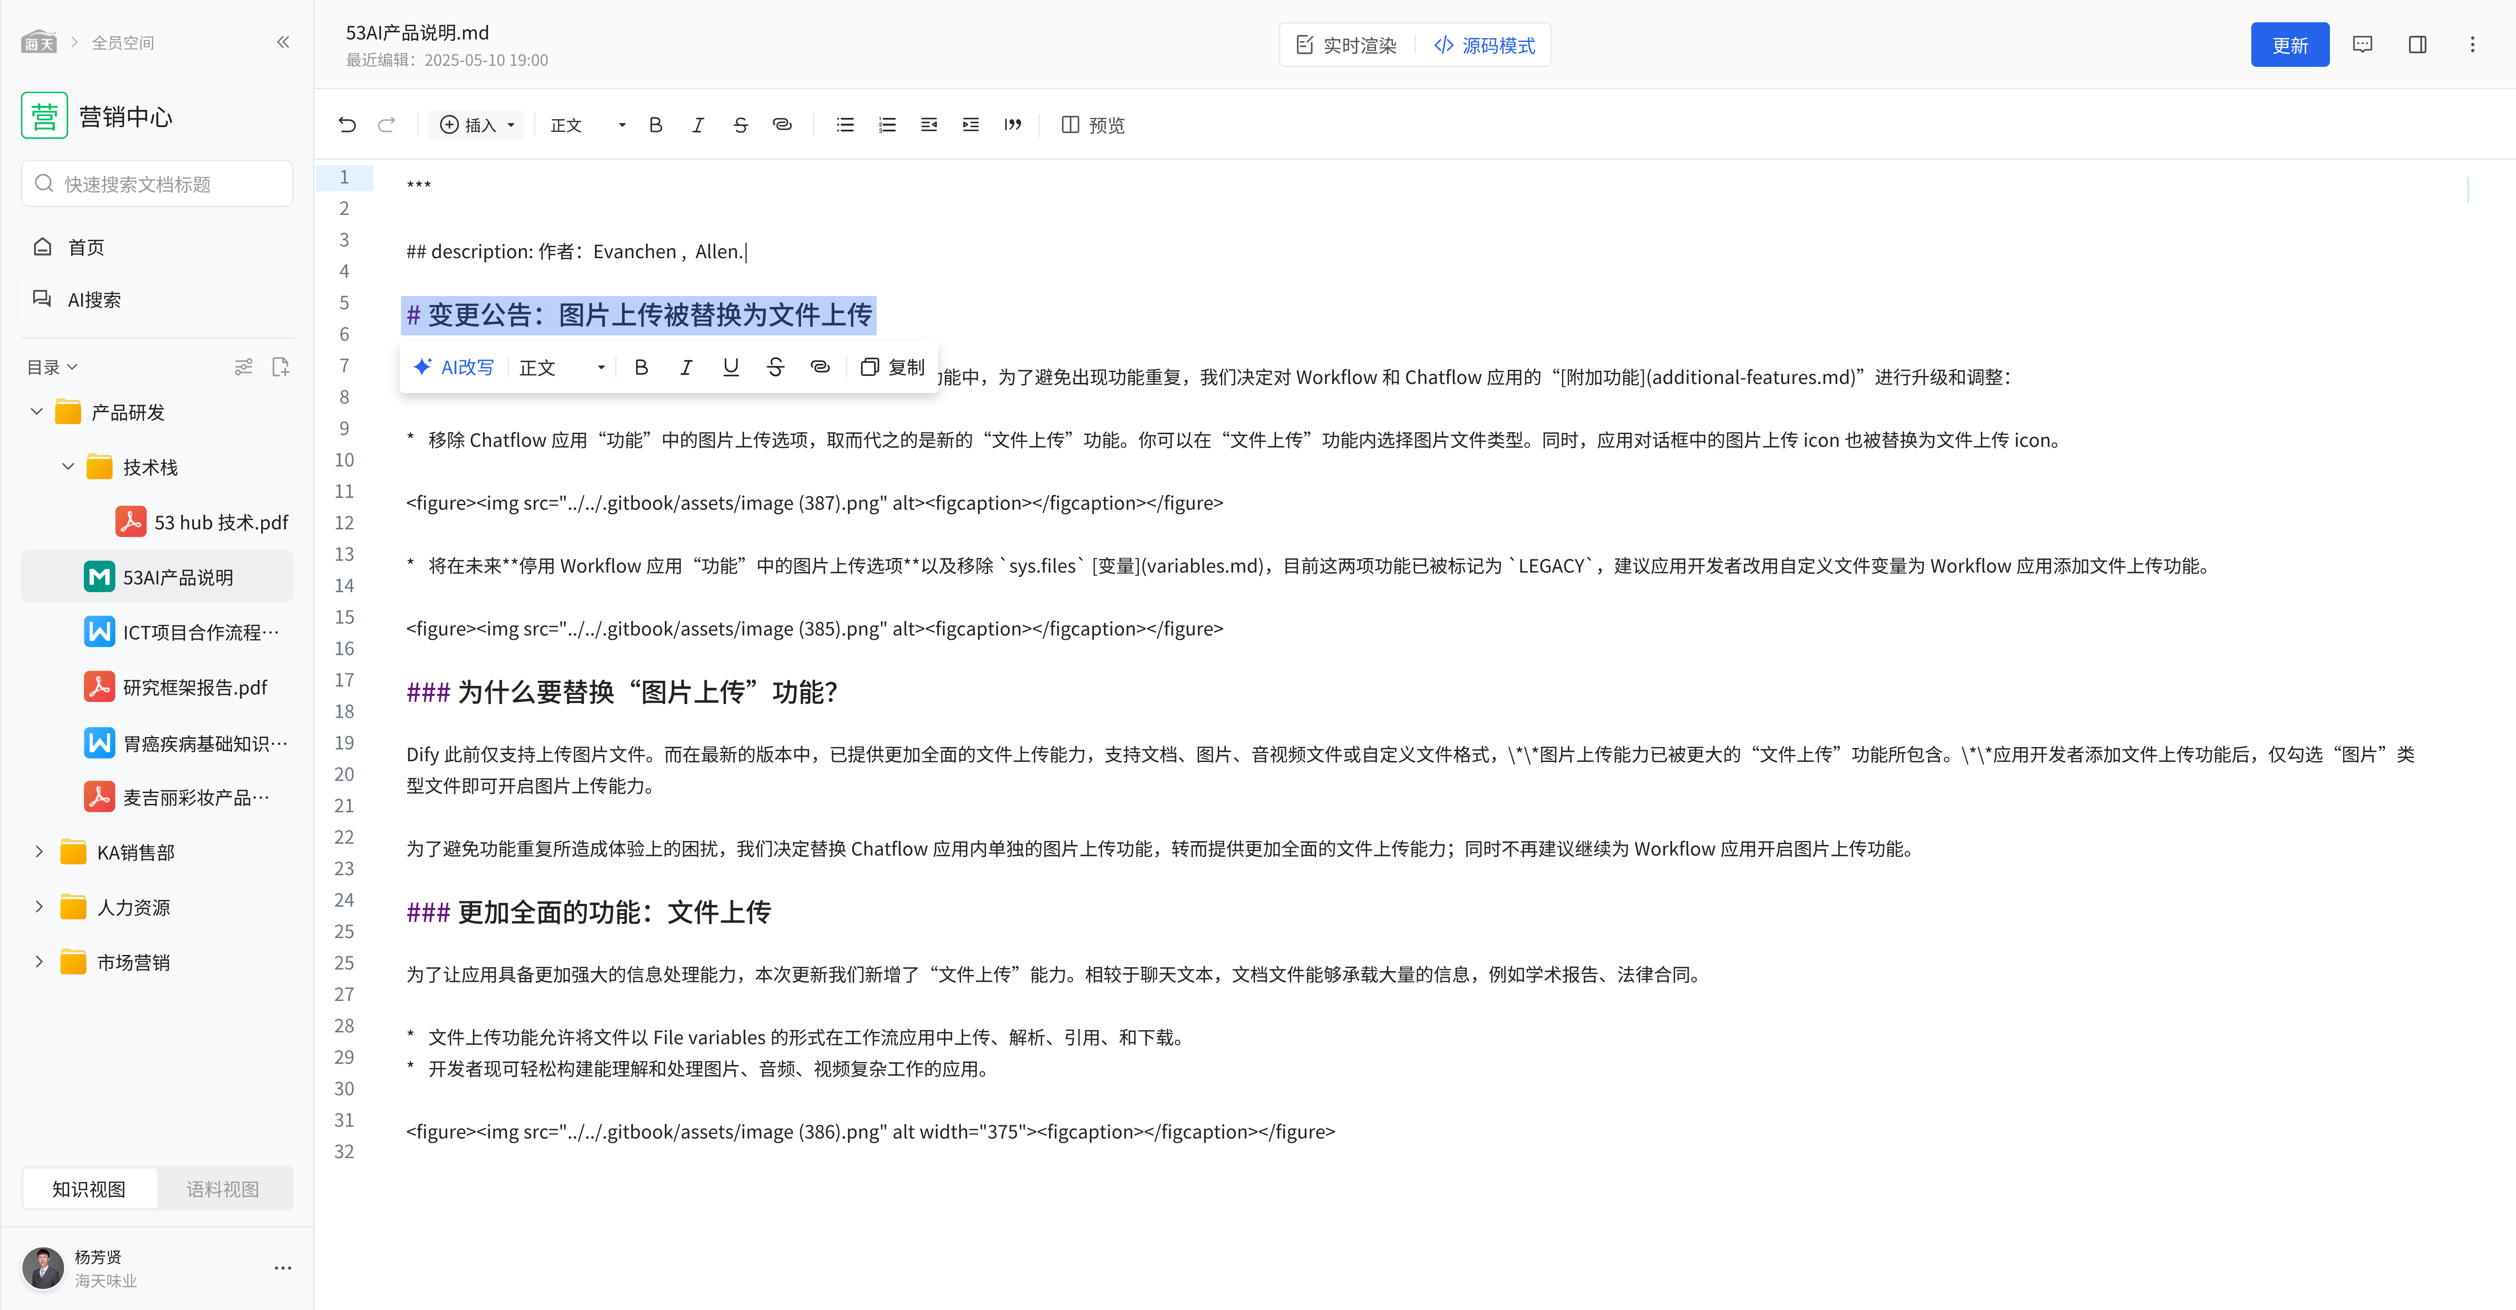Image resolution: width=2516 pixels, height=1310 pixels.
Task: Click the undo arrow in toolbar
Action: [x=347, y=125]
